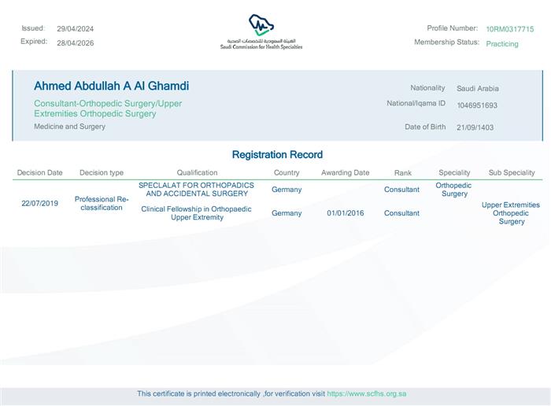551x406 pixels.
Task: Click the decision date 22/07/2019 cell
Action: [x=39, y=203]
